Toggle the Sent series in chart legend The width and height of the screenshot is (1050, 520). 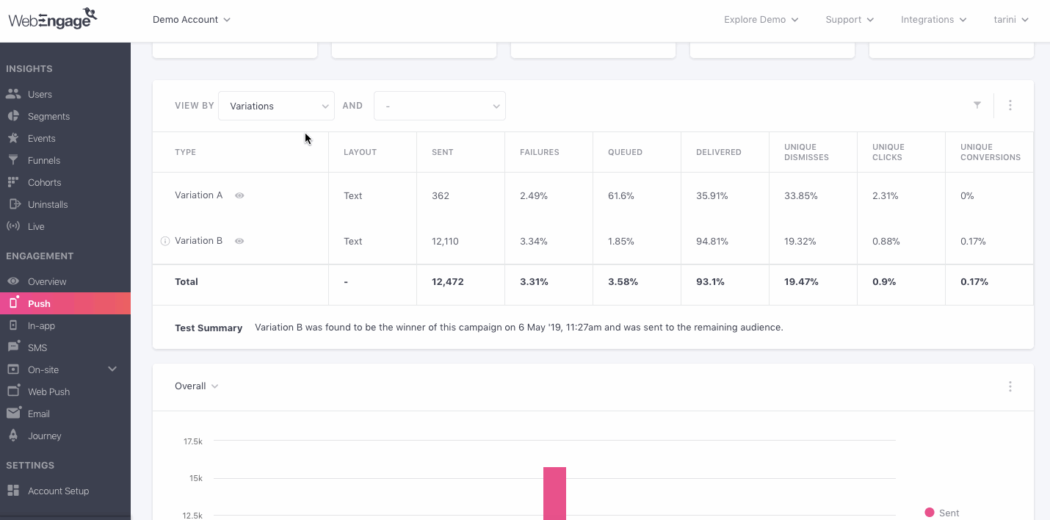tap(942, 513)
